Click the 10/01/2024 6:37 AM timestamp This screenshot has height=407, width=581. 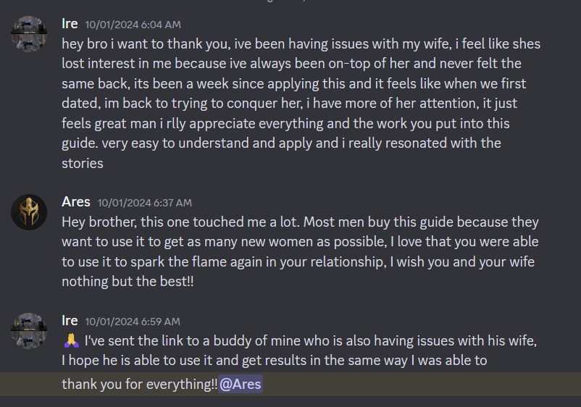coord(145,203)
